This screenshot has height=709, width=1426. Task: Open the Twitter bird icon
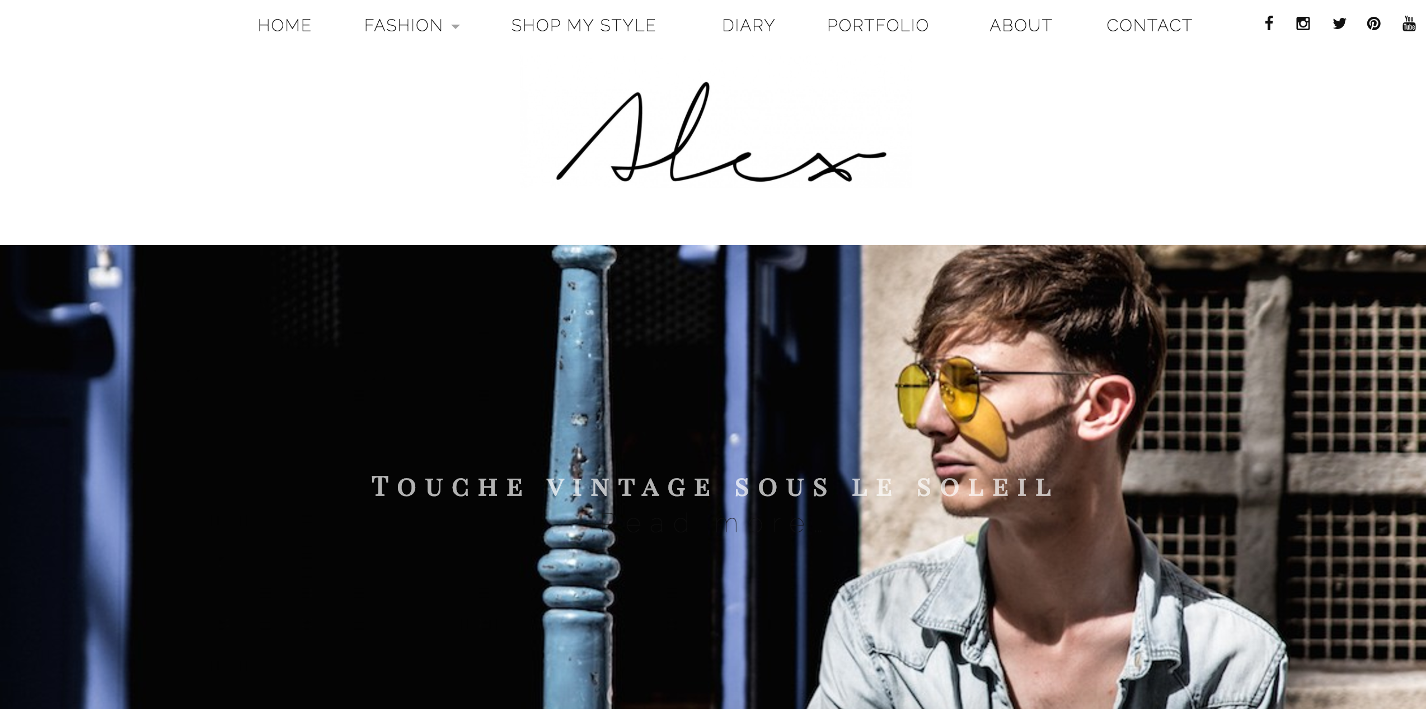[1339, 23]
